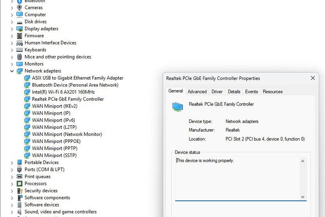Viewport: 325px width, 217px height.
Task: Click the Disk drives icon
Action: click(19, 22)
